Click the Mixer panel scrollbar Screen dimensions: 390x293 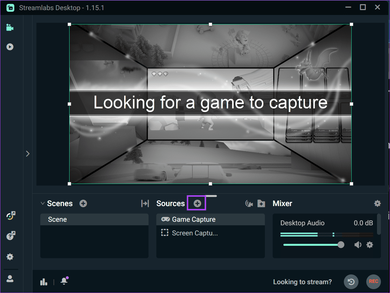379,224
